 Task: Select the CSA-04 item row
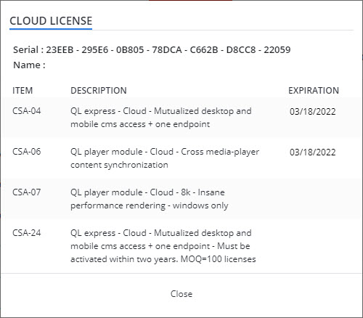click(181, 118)
